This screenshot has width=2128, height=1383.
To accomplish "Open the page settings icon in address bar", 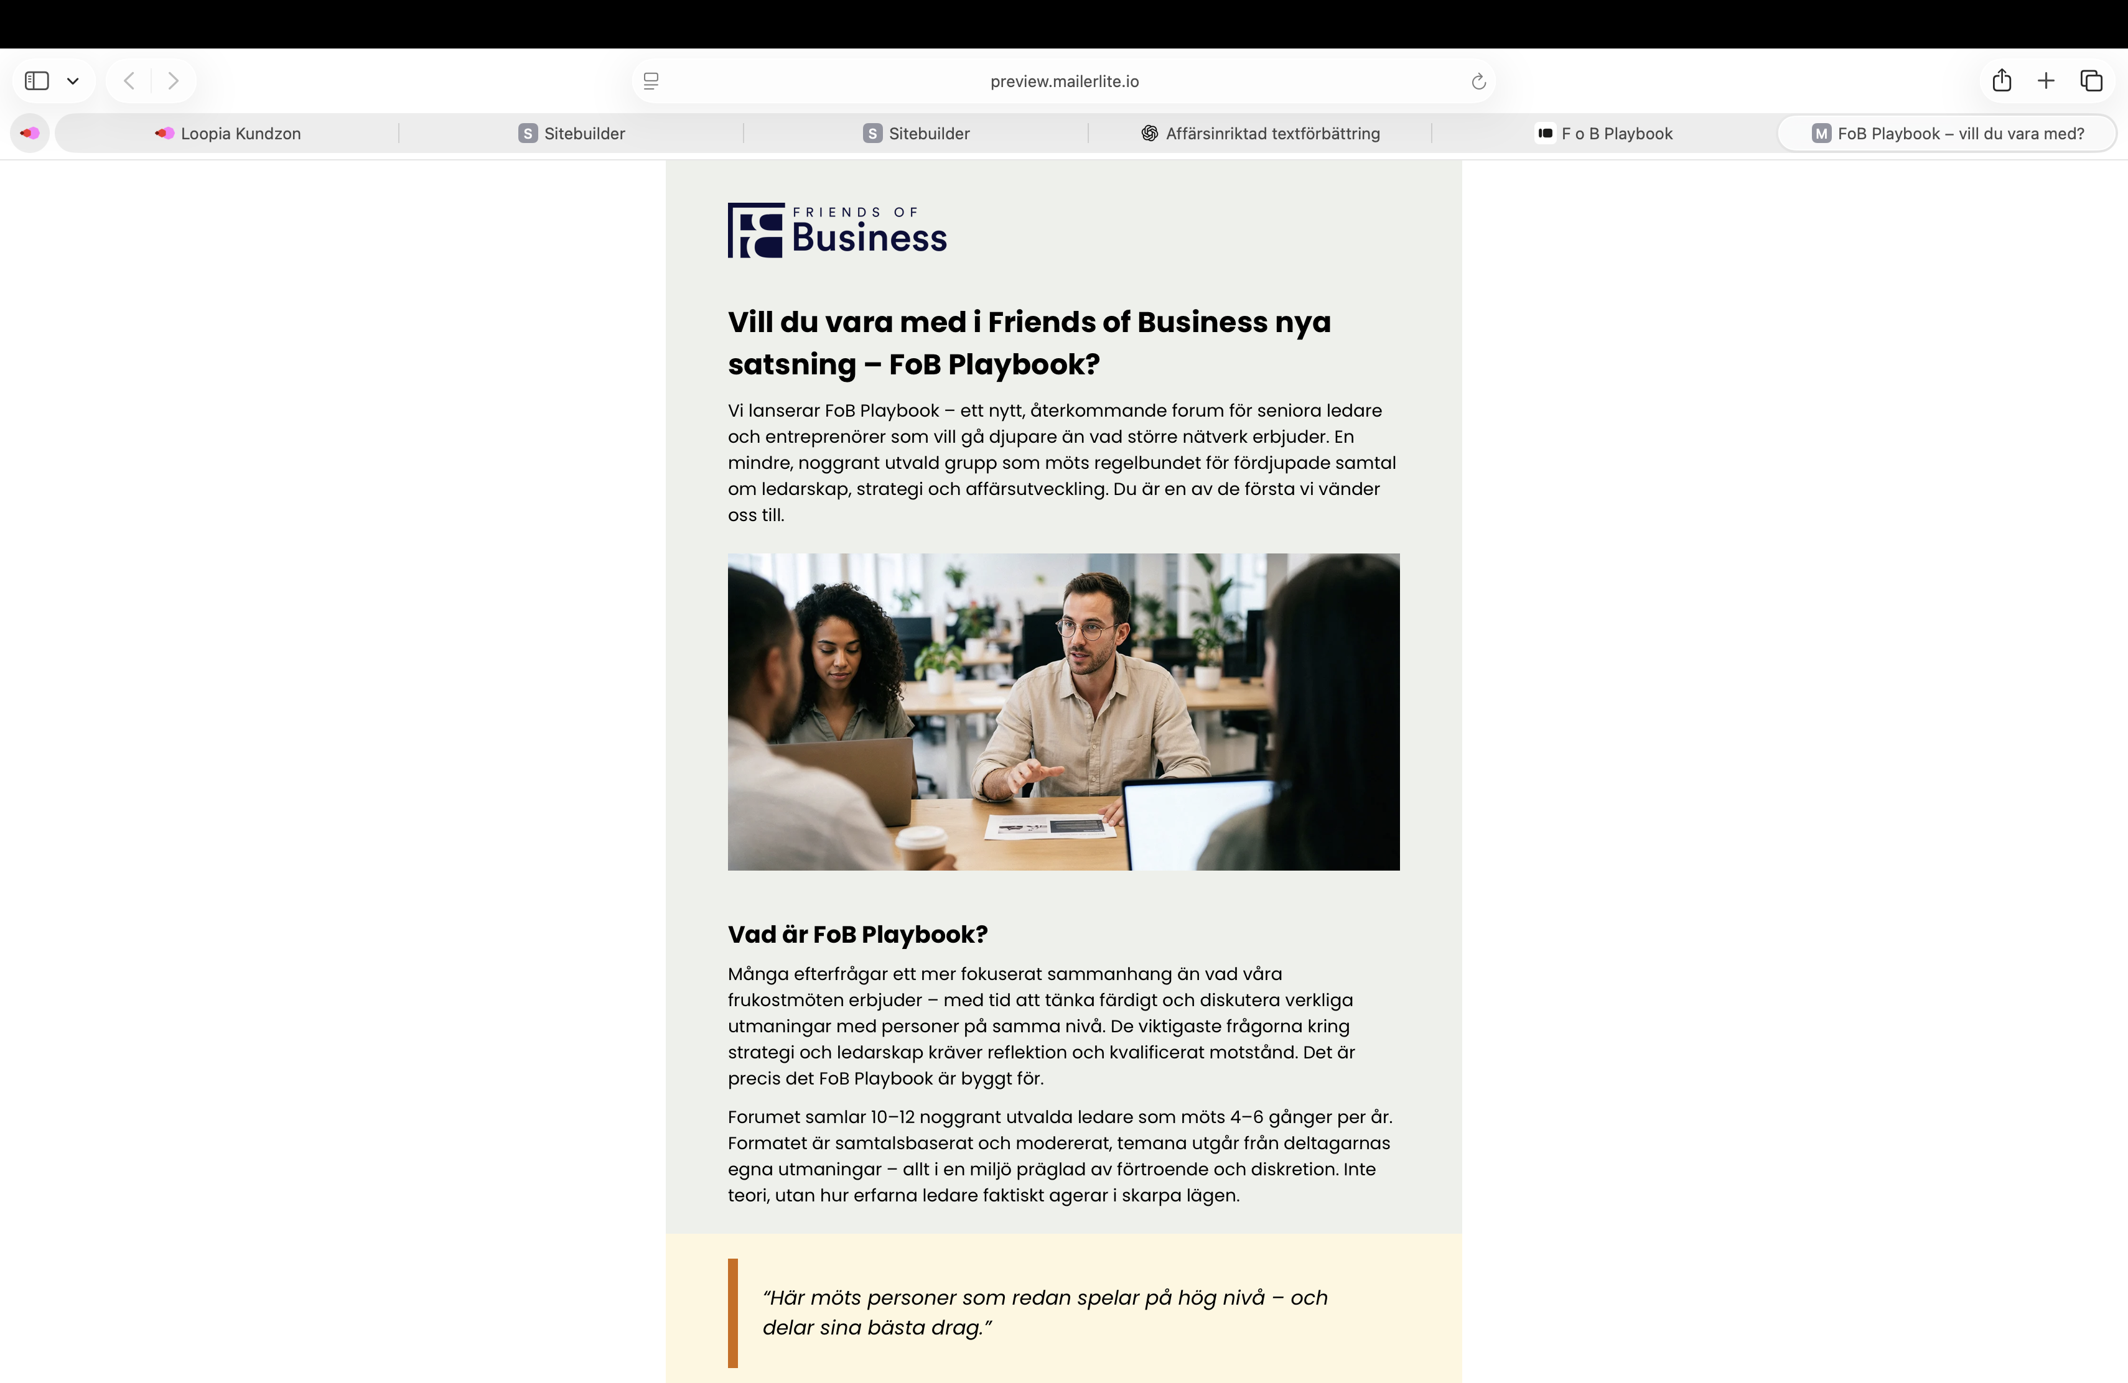I will tap(651, 81).
